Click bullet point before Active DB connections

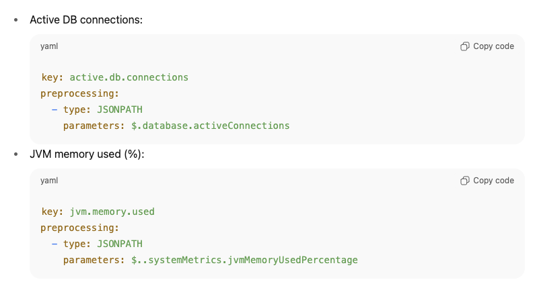(16, 20)
